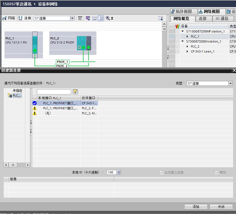Click the 添加 Add button
This screenshot has width=236, height=214.
196,207
